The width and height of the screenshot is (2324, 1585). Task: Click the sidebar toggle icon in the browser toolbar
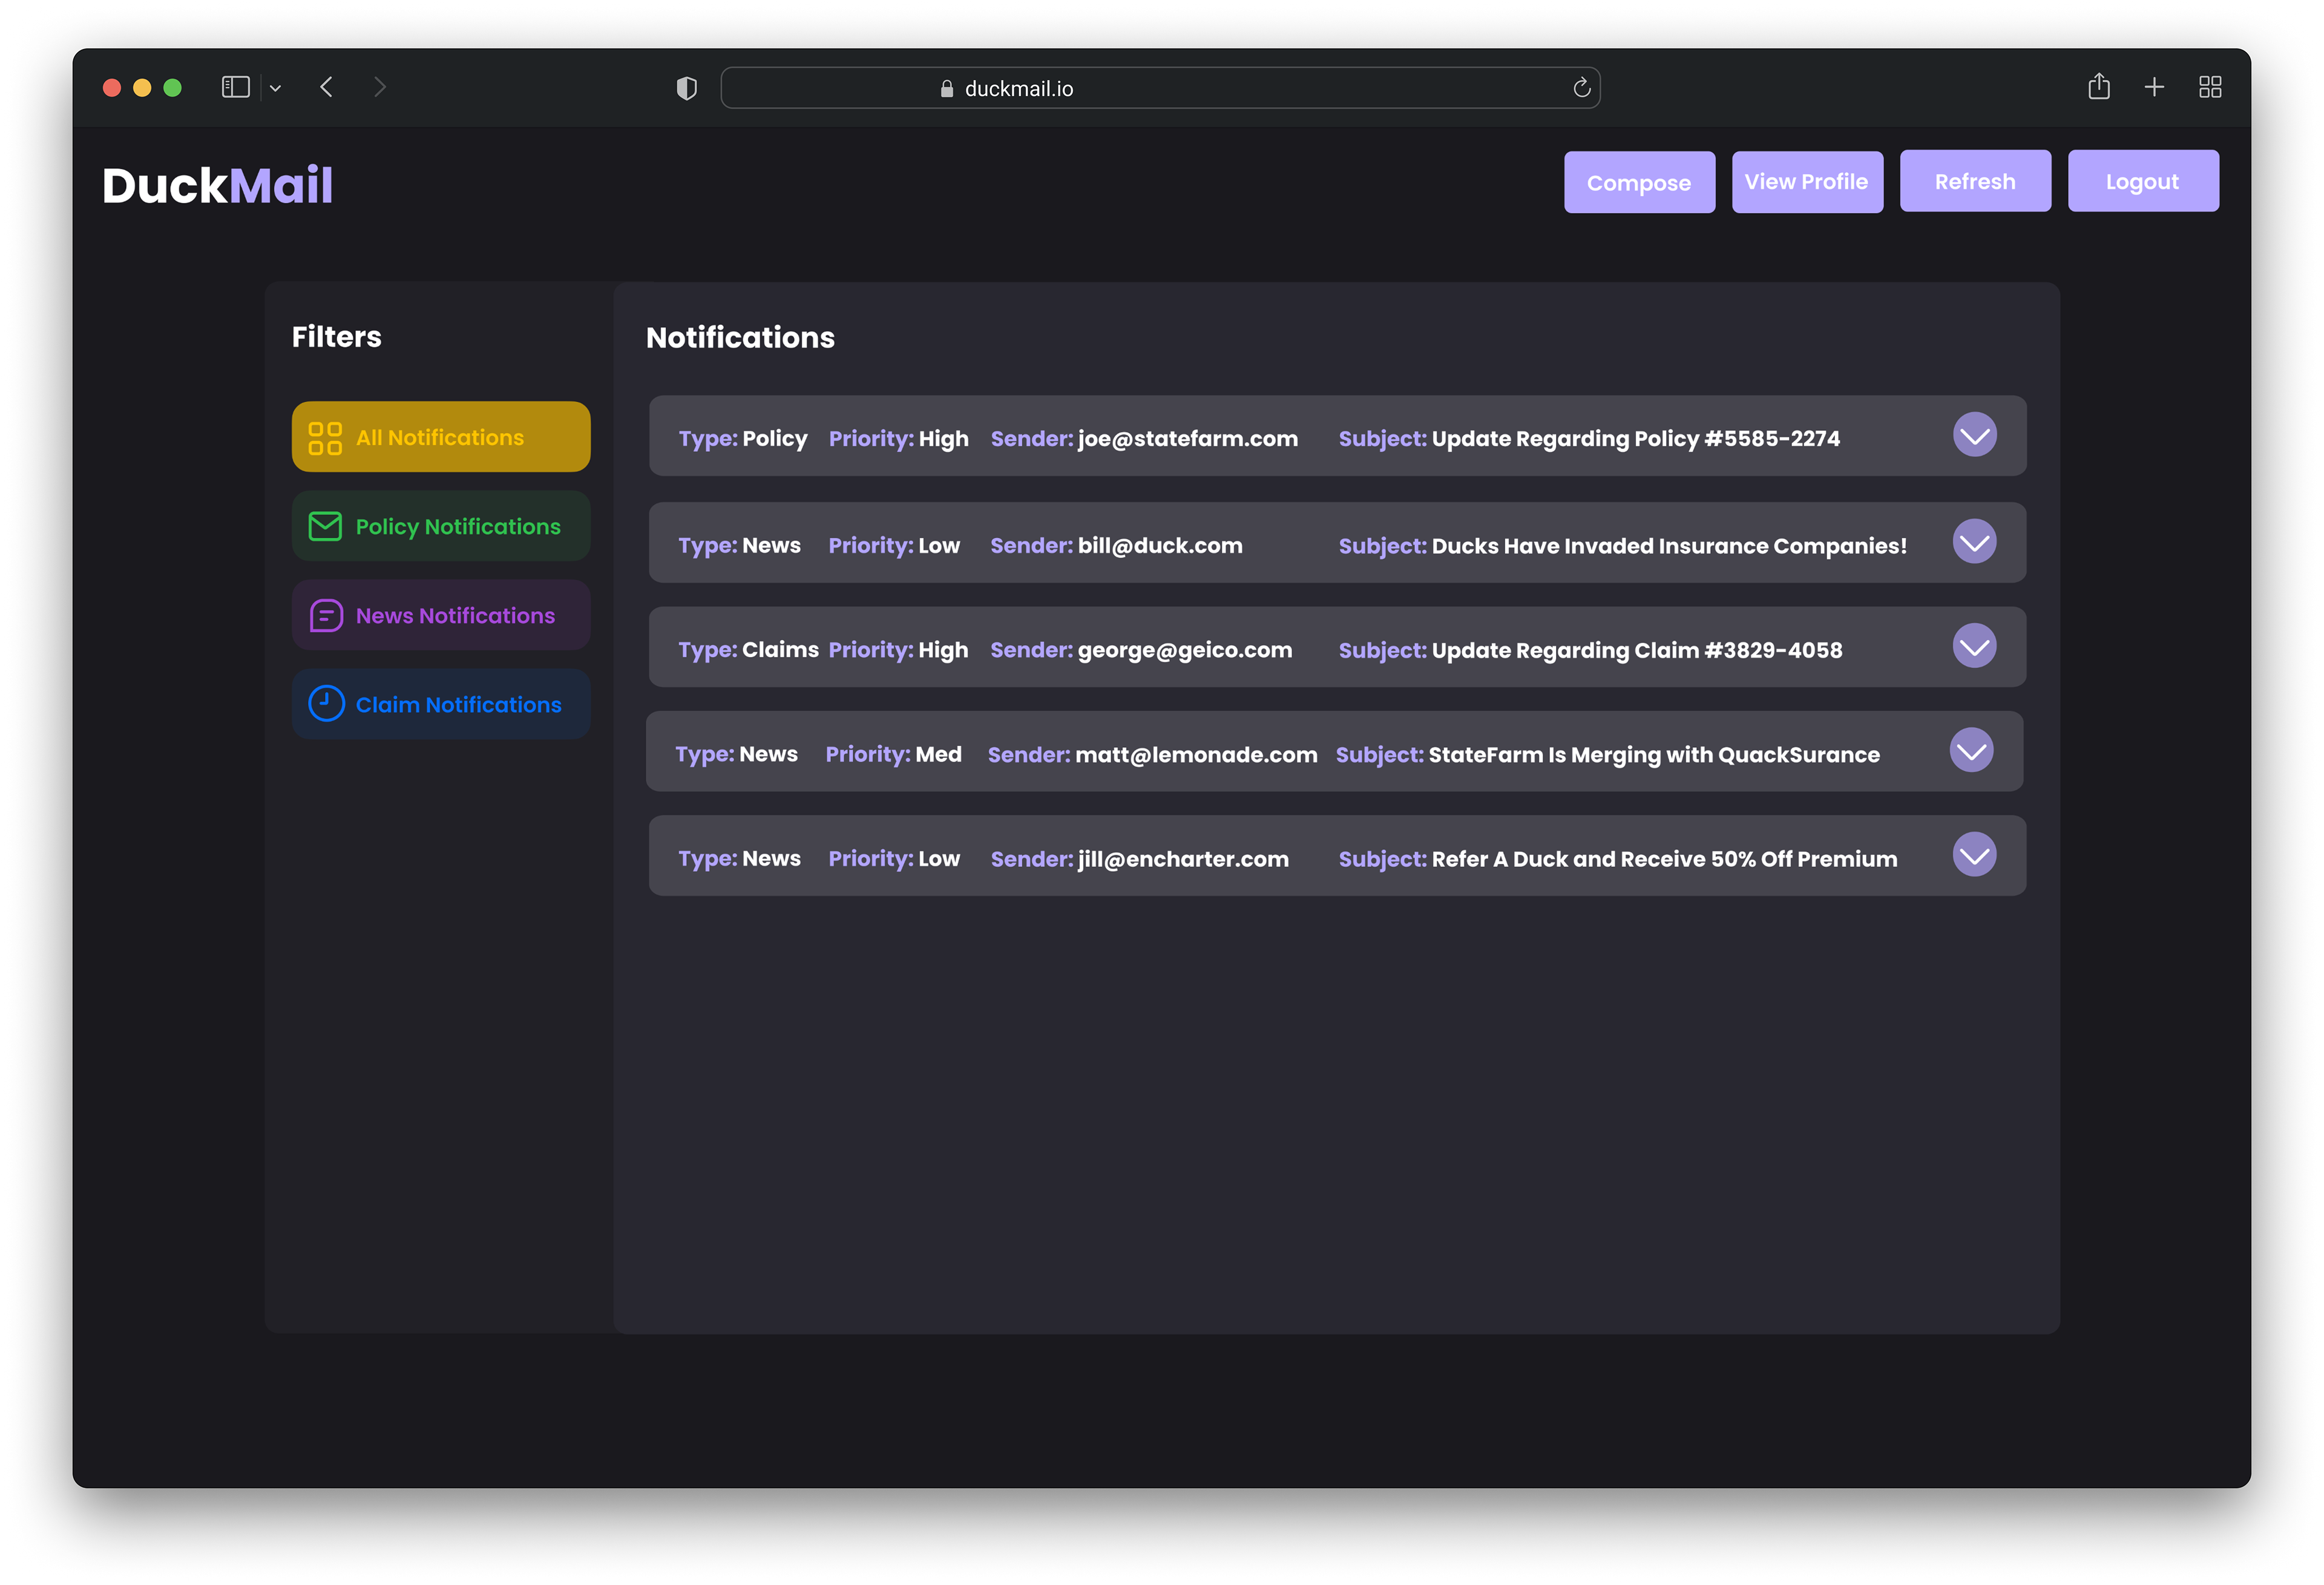click(x=235, y=88)
